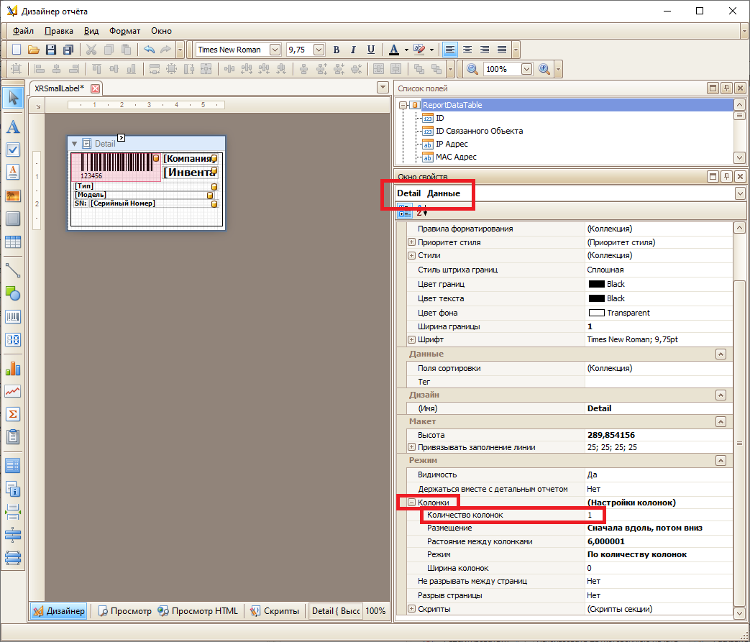The image size is (750, 642).
Task: Select the Picture Box tool
Action: coord(13,196)
